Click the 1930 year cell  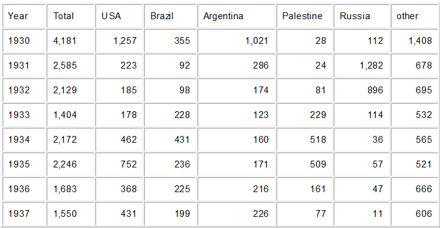pyautogui.click(x=24, y=41)
